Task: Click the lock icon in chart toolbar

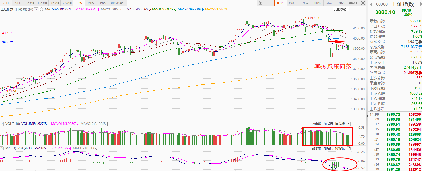Action: click(260, 3)
